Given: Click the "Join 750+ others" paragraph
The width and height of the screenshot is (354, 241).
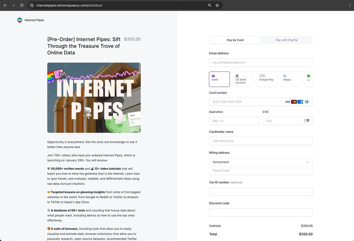Looking at the screenshot, I should click(x=91, y=158).
